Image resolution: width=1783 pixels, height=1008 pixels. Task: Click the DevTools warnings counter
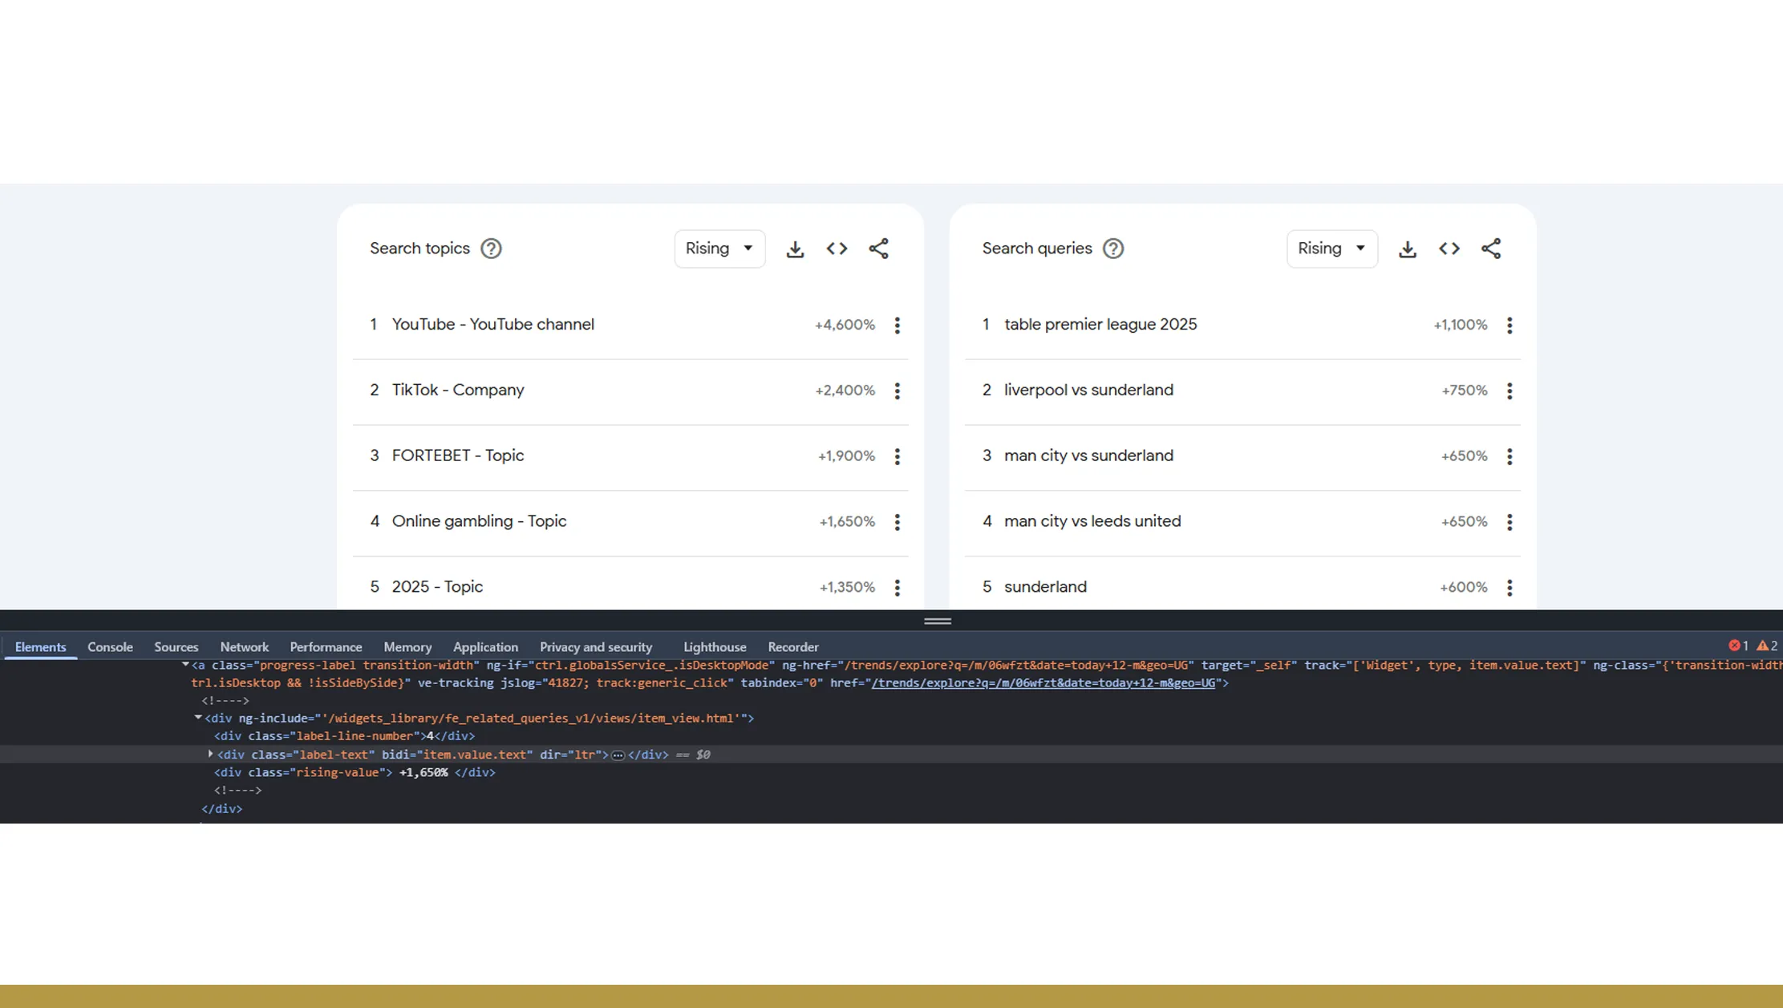1765,646
